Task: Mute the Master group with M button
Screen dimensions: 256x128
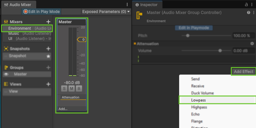Action: [71, 88]
